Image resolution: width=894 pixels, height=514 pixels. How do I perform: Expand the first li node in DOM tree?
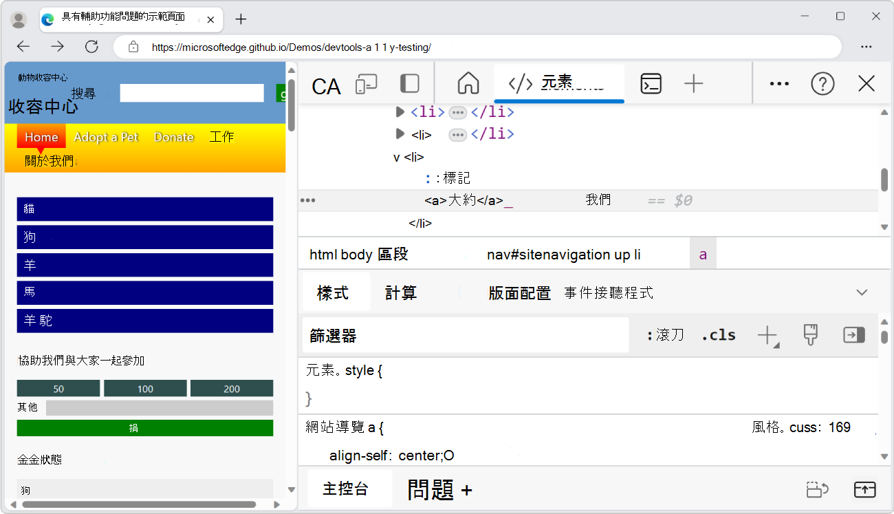(401, 112)
